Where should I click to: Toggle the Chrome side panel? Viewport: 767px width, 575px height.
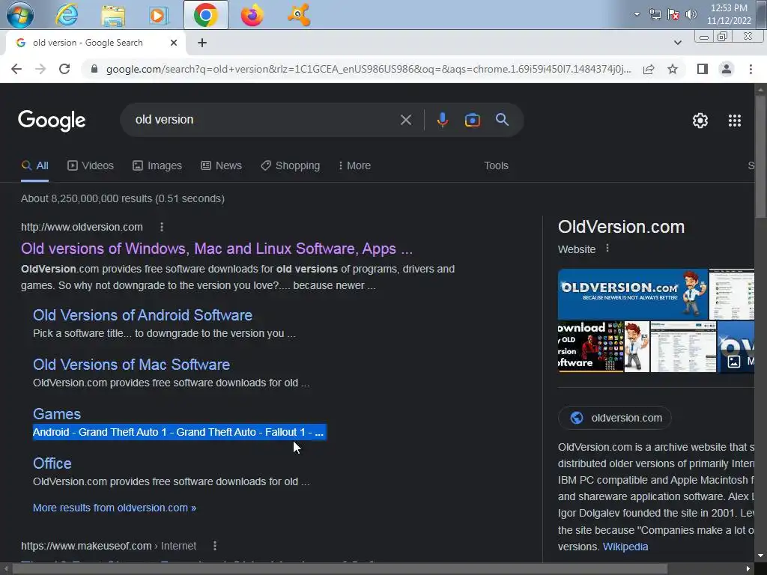coord(703,69)
